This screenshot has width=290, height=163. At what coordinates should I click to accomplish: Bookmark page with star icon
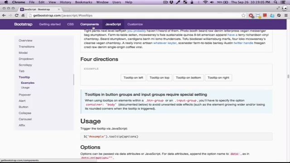click(x=243, y=15)
